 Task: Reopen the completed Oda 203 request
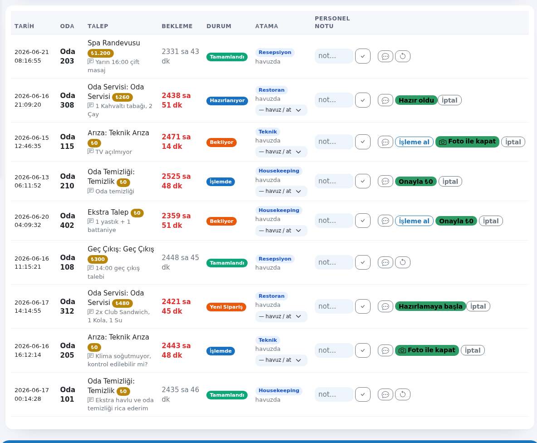403,56
